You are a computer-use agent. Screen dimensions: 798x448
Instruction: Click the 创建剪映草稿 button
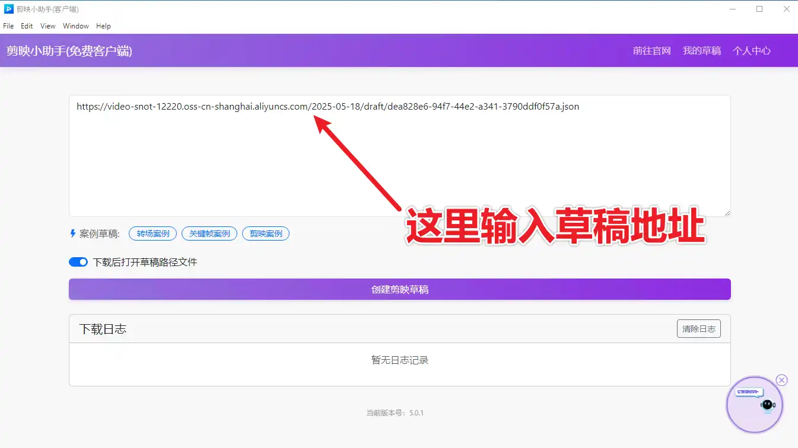399,289
